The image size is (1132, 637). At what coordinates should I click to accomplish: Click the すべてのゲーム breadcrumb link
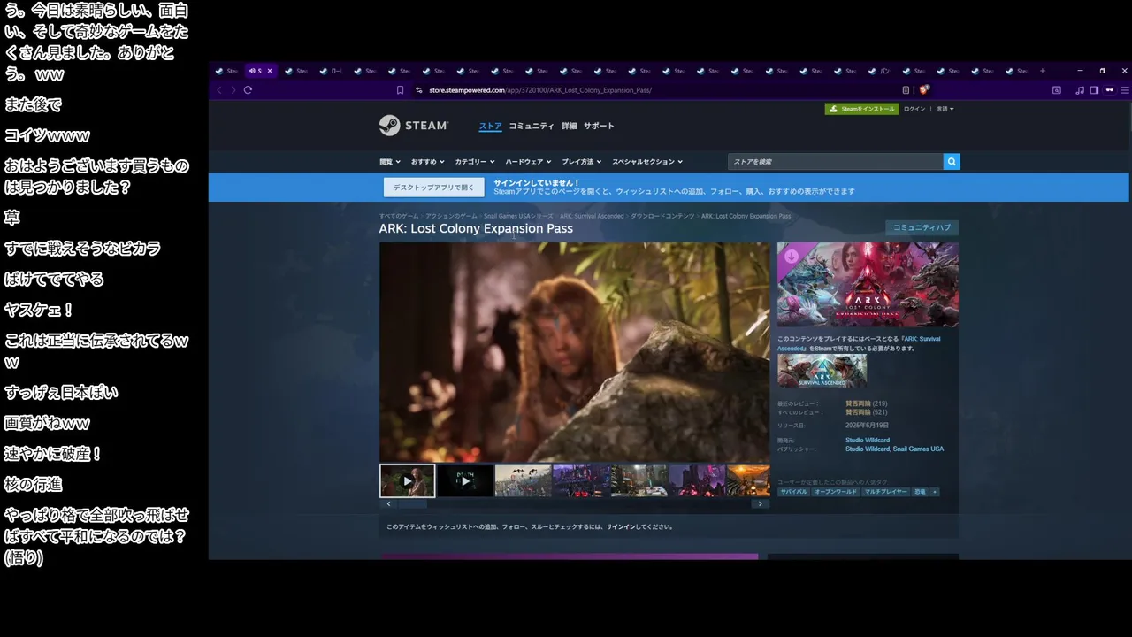click(399, 216)
